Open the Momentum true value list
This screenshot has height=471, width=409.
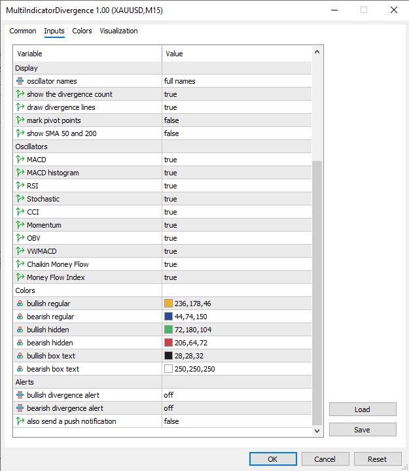click(237, 225)
